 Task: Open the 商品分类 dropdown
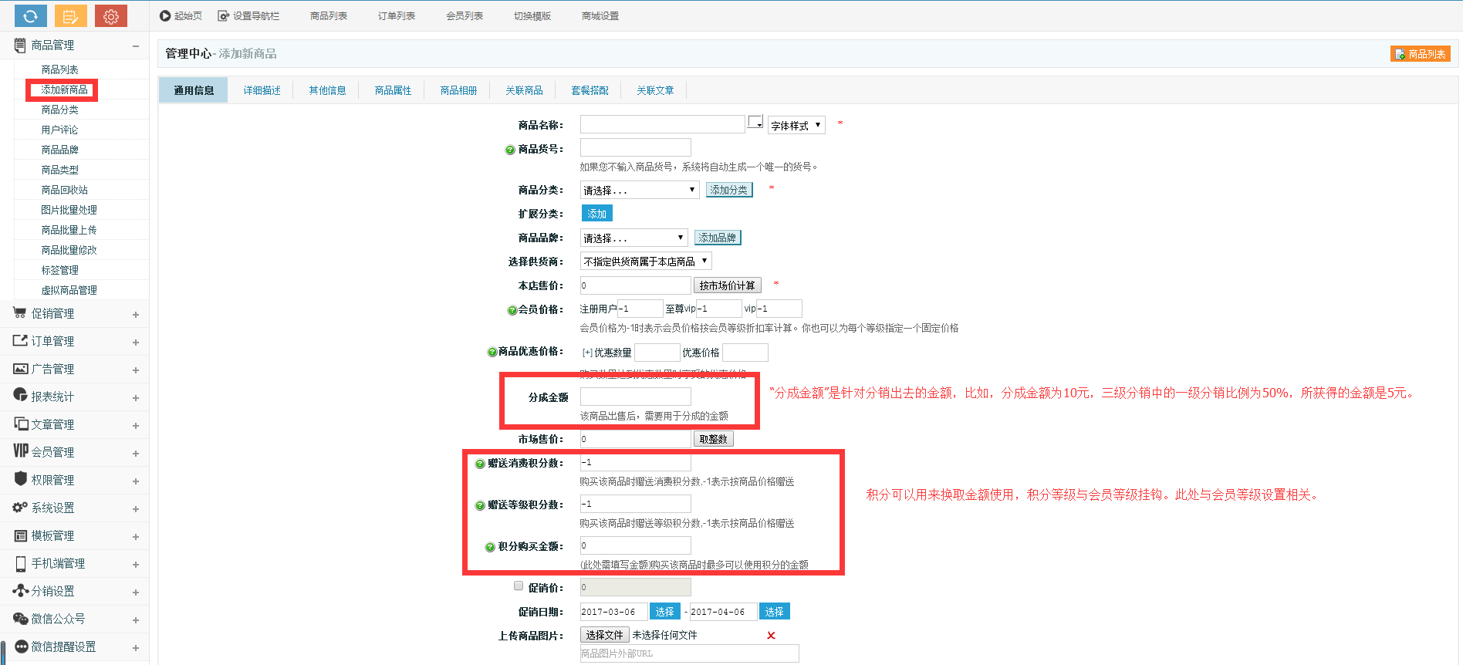tap(640, 190)
